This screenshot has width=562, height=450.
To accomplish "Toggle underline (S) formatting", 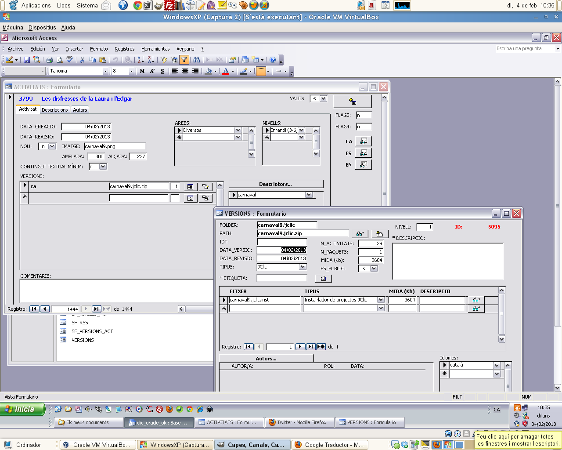I will point(162,71).
